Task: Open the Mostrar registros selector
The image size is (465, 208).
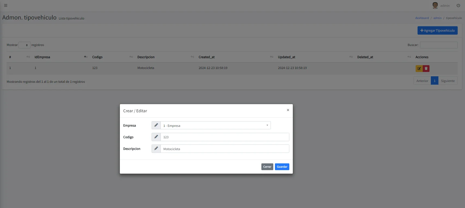Action: 24,45
